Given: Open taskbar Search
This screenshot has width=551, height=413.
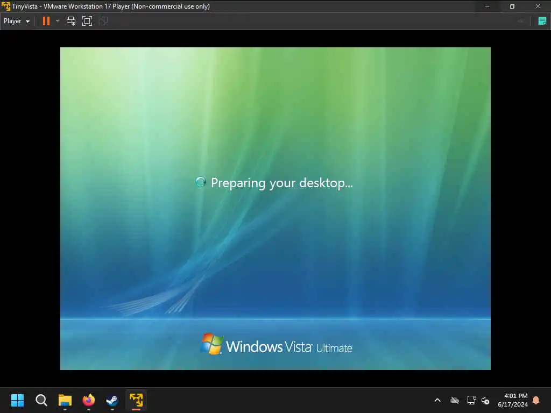Looking at the screenshot, I should point(41,400).
